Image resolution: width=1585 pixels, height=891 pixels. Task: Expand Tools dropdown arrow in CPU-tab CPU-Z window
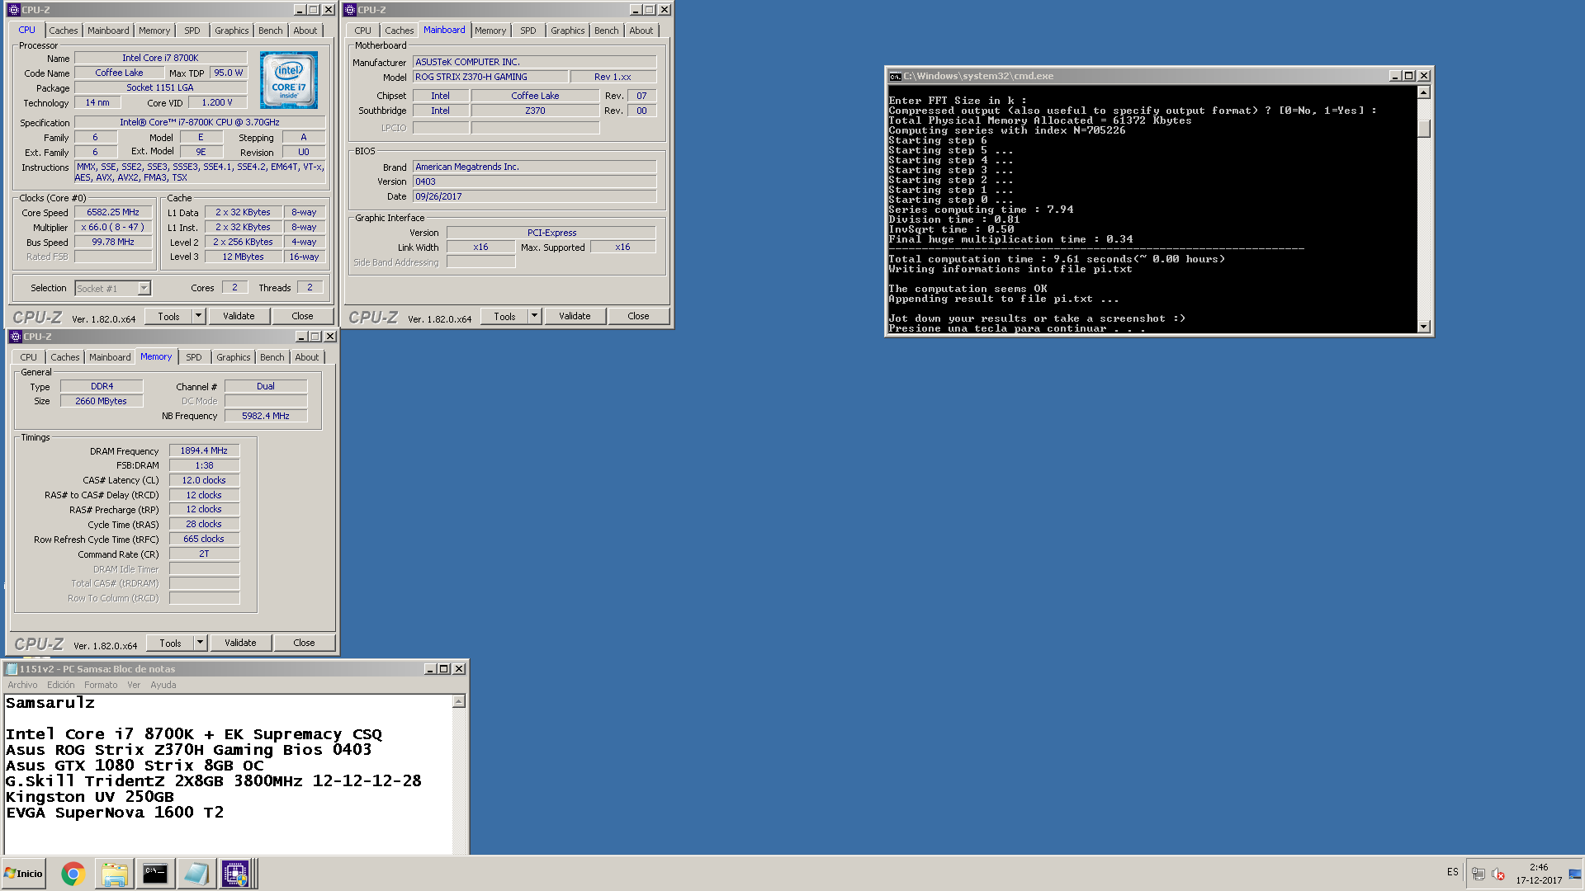click(198, 316)
